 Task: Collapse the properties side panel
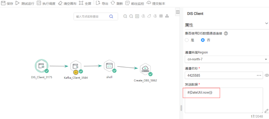coord(177,12)
